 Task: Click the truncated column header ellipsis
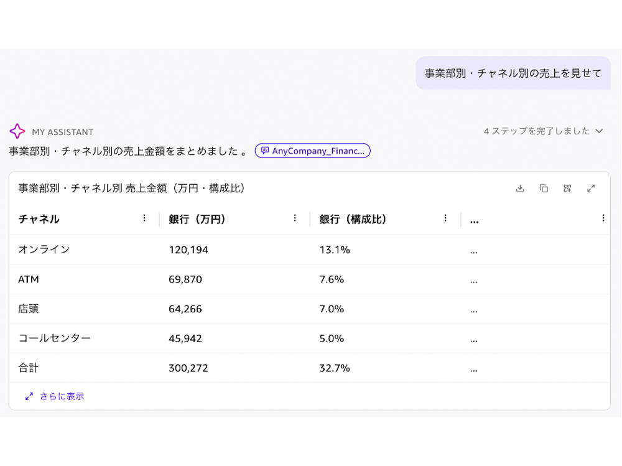coord(475,221)
